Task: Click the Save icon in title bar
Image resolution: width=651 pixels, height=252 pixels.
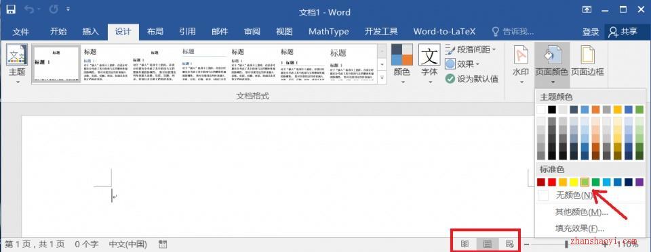Action: coord(11,9)
